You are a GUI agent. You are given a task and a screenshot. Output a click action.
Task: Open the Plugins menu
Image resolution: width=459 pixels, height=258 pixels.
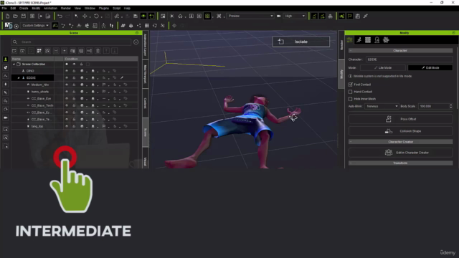(103, 8)
